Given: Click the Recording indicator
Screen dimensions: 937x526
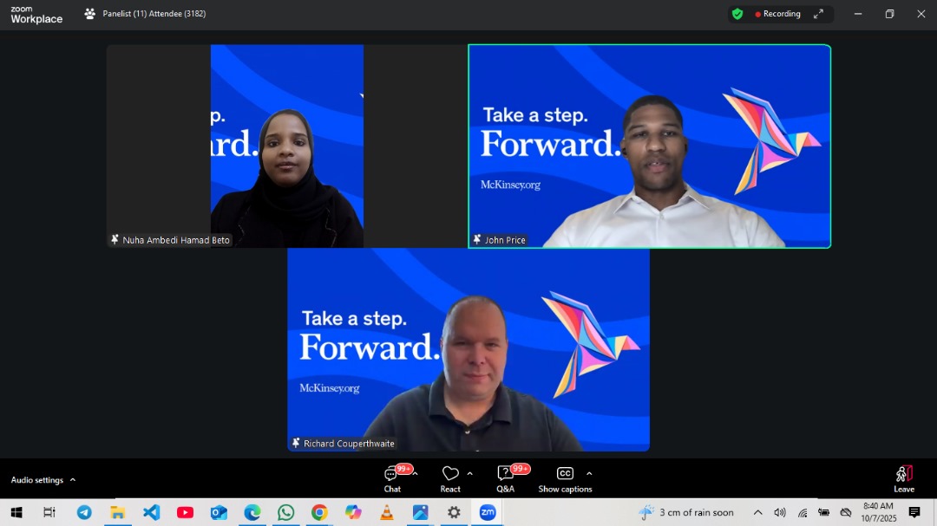Looking at the screenshot, I should [777, 14].
